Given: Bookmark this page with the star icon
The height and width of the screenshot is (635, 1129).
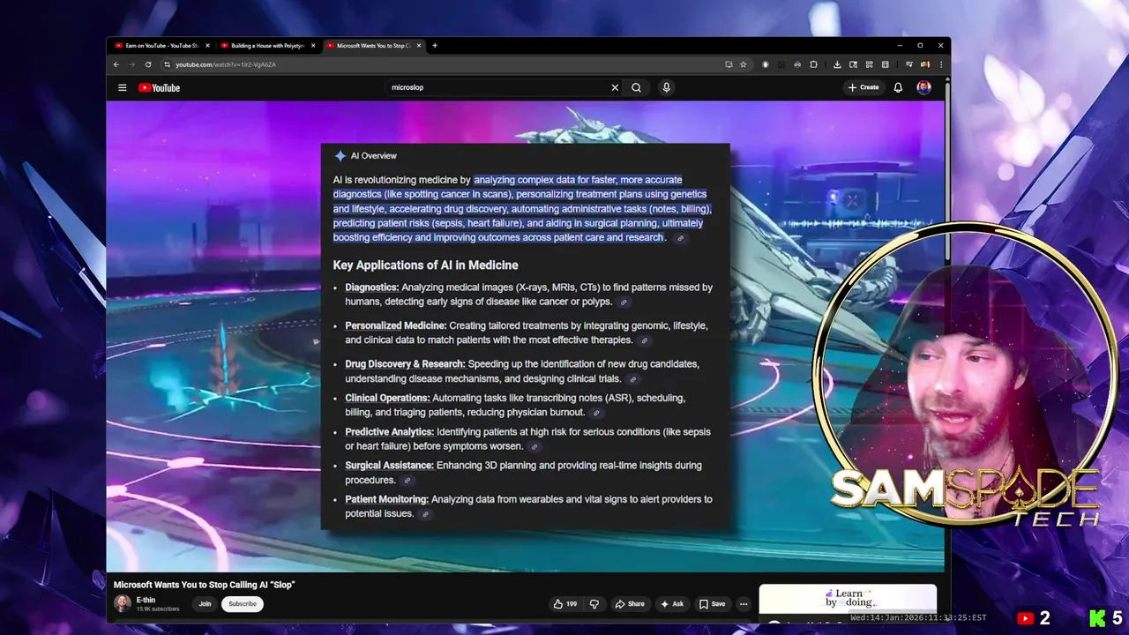Looking at the screenshot, I should click(x=744, y=64).
